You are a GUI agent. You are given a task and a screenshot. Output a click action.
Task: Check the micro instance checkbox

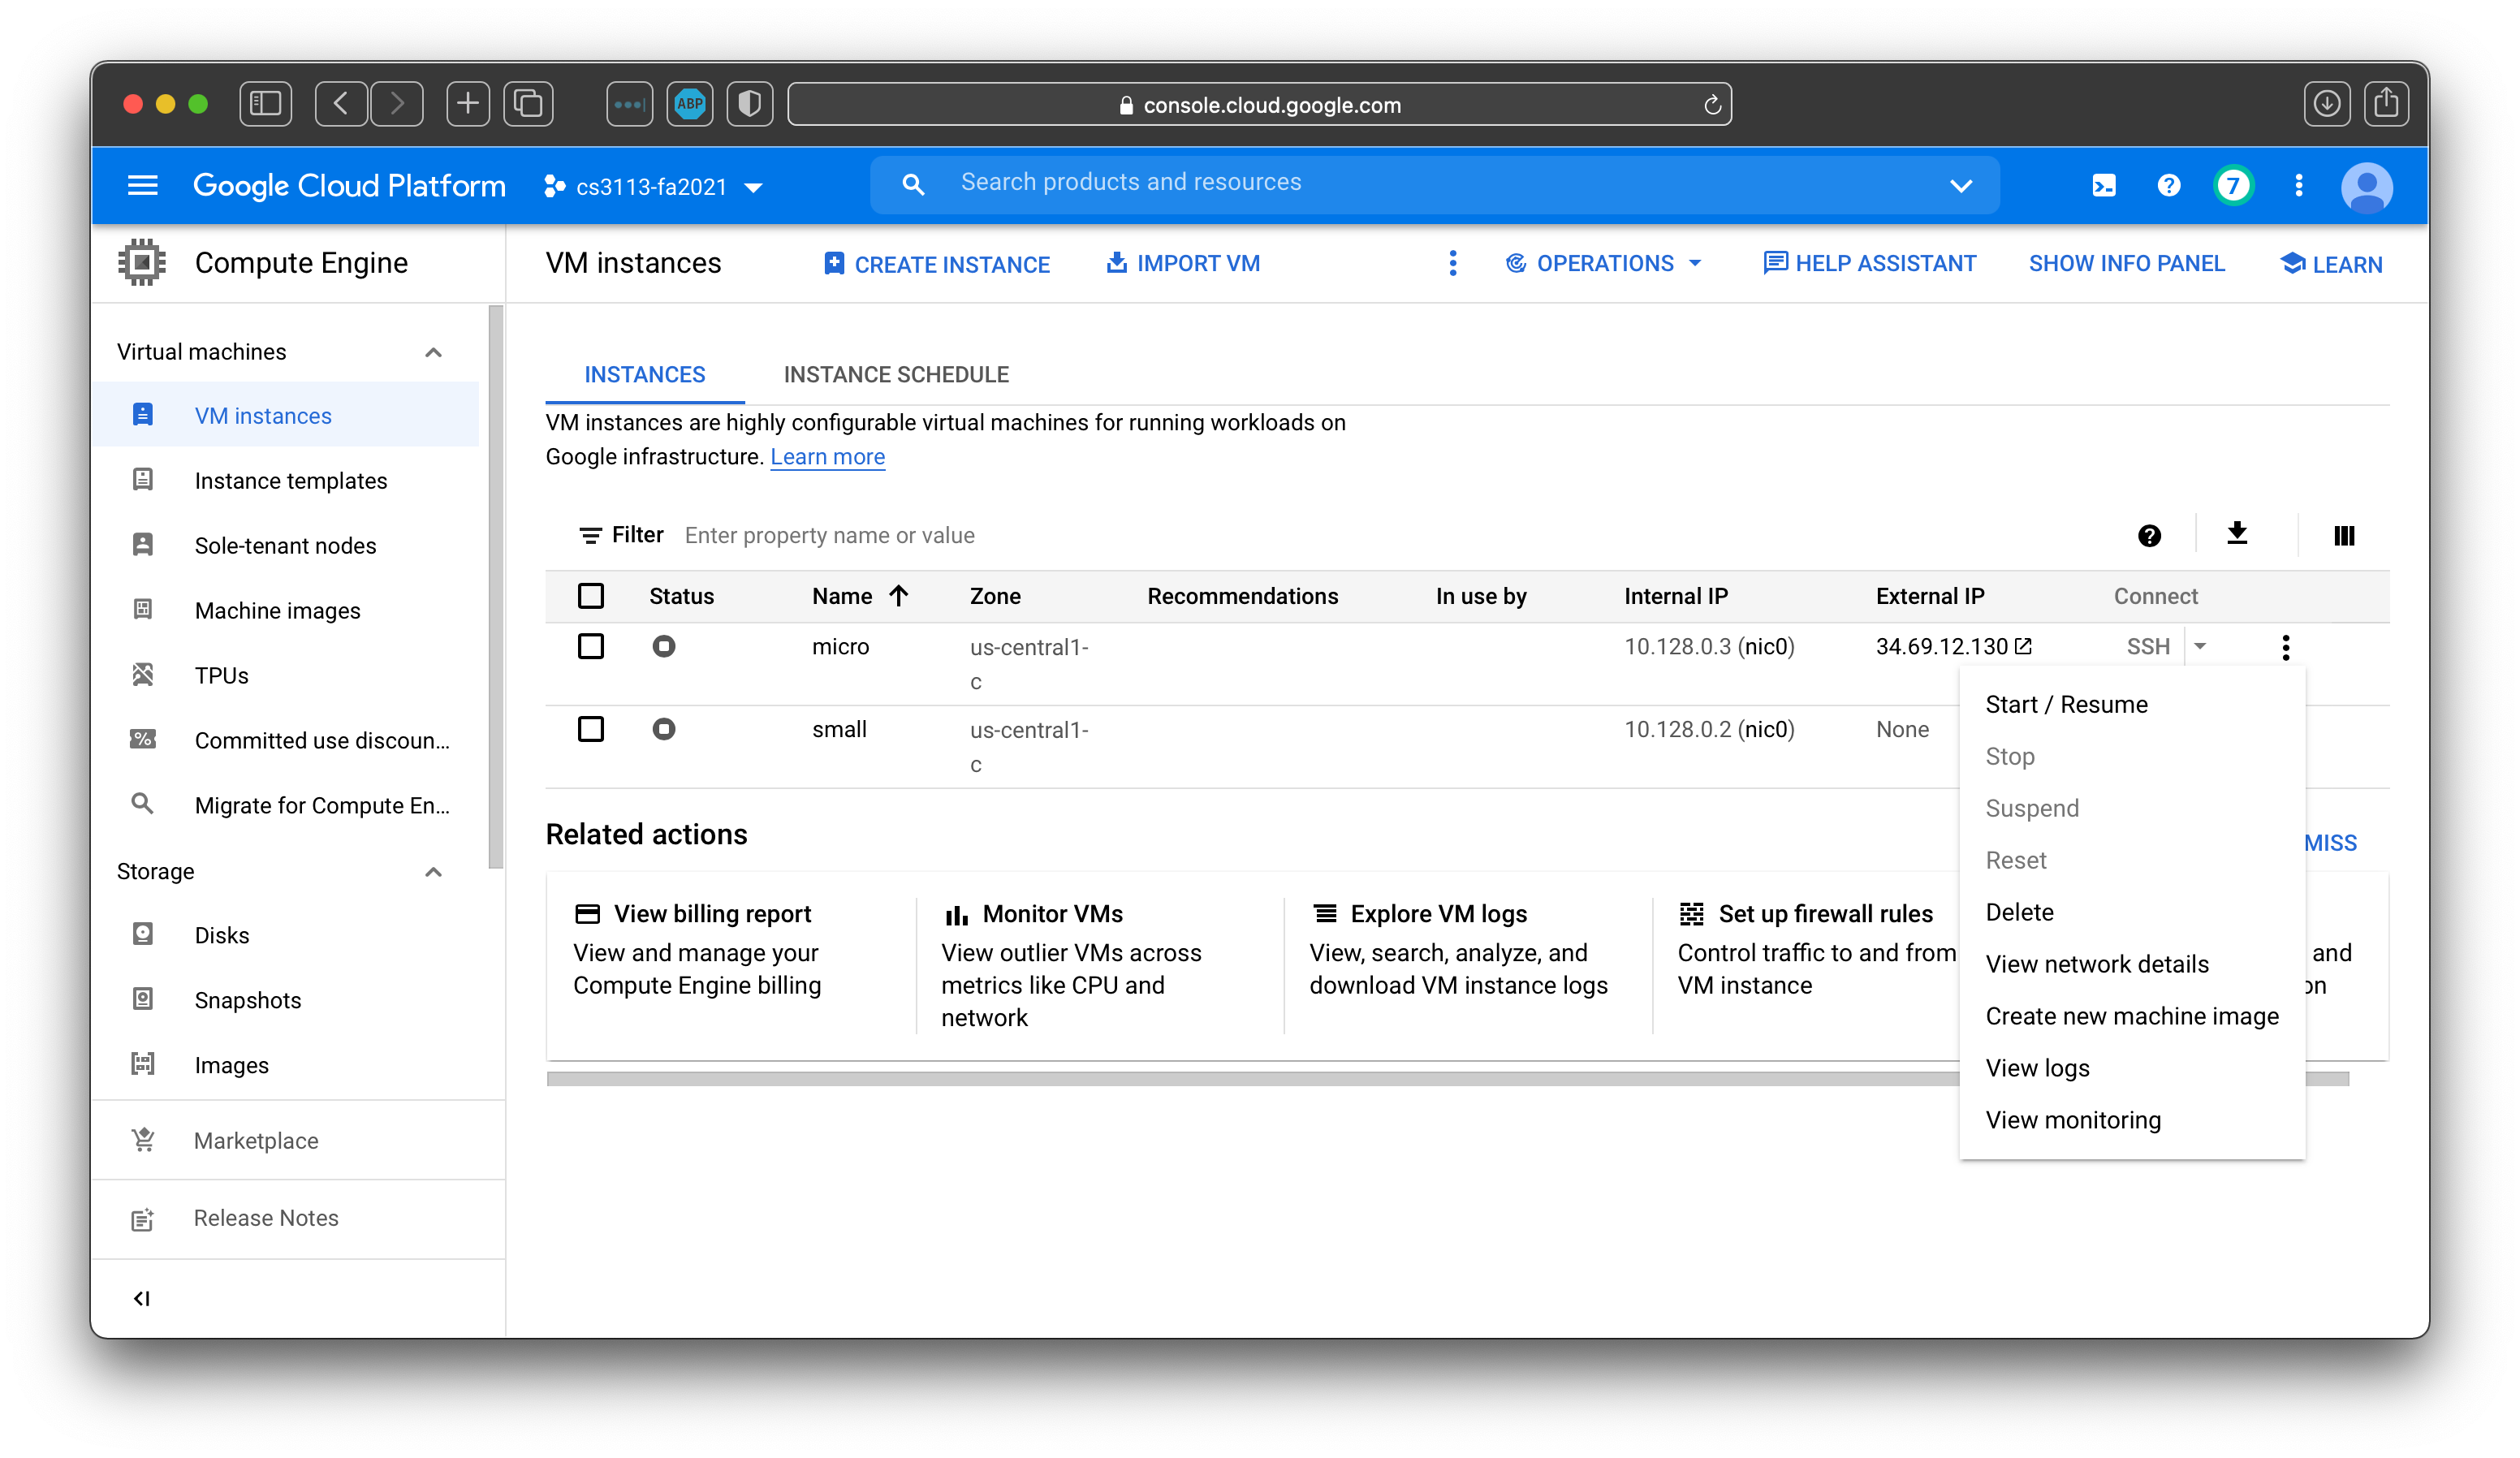click(x=591, y=646)
